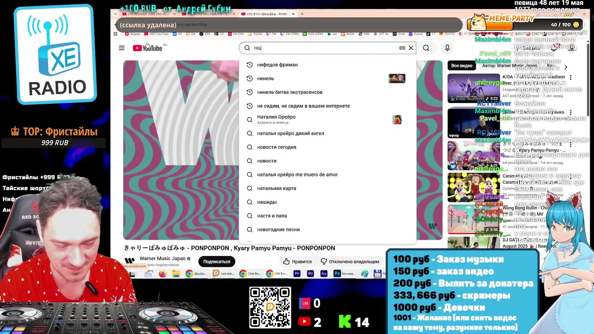This screenshot has width=594, height=334.
Task: Open options for the K/DA video
Action: [571, 77]
